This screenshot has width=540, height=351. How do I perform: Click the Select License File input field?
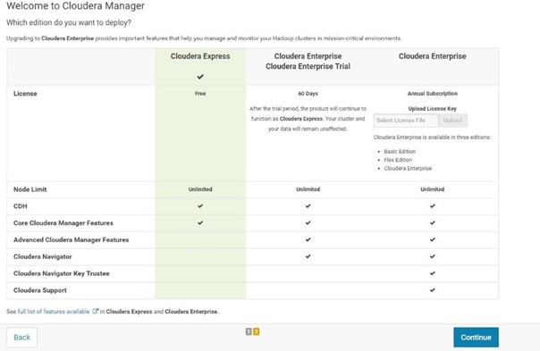pyautogui.click(x=406, y=121)
